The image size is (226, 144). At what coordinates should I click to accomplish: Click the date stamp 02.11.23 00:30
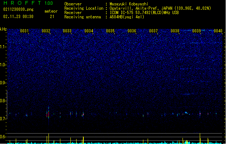[18, 17]
